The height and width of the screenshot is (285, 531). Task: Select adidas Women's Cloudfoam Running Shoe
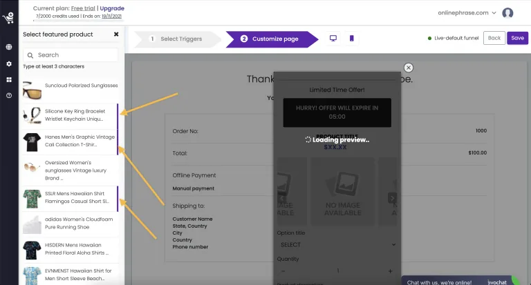[x=70, y=224]
